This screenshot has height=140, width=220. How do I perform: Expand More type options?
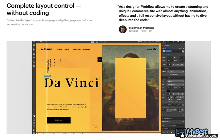click(173, 102)
